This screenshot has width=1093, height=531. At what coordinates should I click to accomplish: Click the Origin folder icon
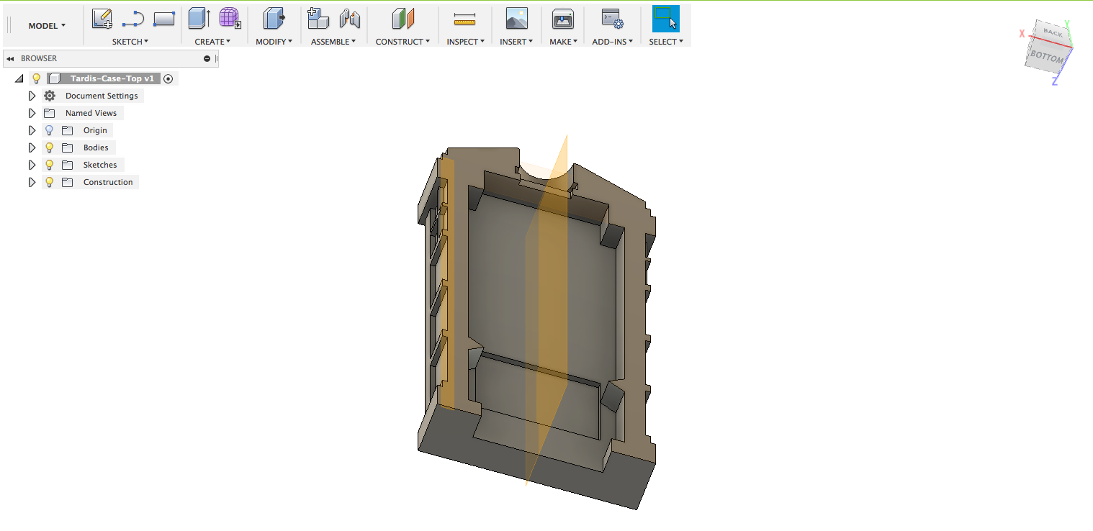point(67,130)
